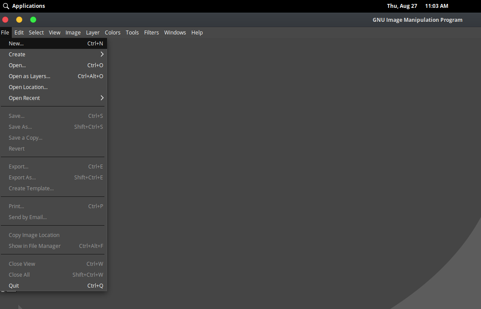Open the Help menu
Screen dimensions: 481x309
(197, 32)
